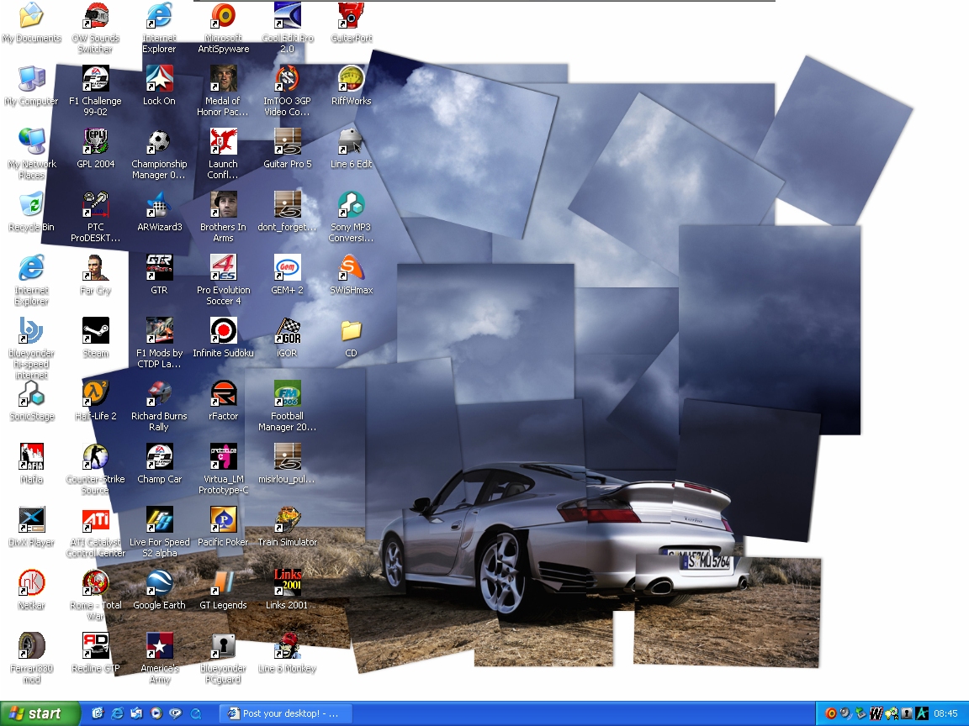Select the Lock On game icon
969x726 pixels.
[x=160, y=78]
